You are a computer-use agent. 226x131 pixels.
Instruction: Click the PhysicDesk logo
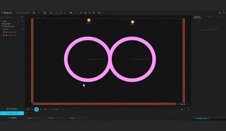tap(7, 13)
